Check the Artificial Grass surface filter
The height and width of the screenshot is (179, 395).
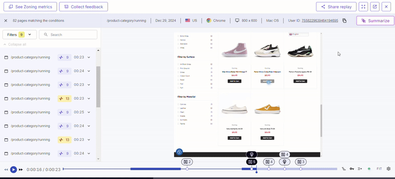tap(179, 65)
